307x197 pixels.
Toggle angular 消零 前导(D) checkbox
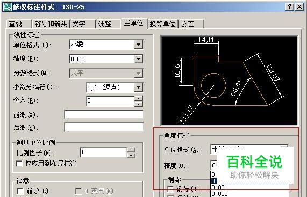[170, 189]
